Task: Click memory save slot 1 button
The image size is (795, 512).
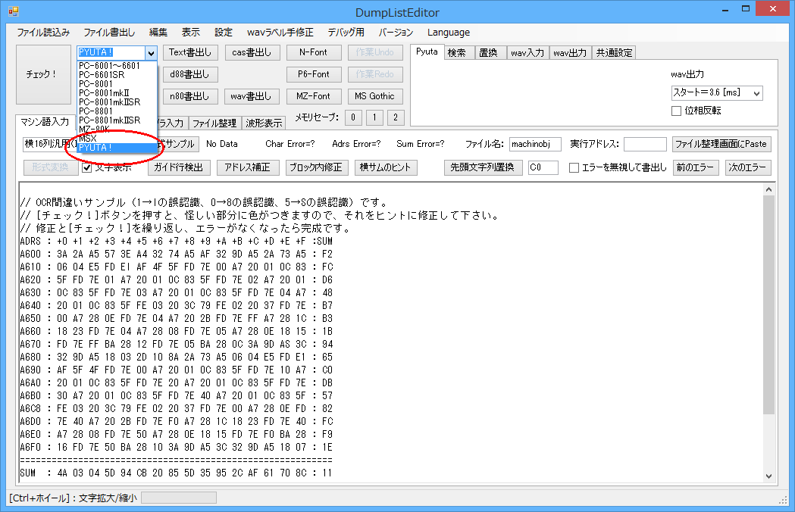Action: click(374, 117)
